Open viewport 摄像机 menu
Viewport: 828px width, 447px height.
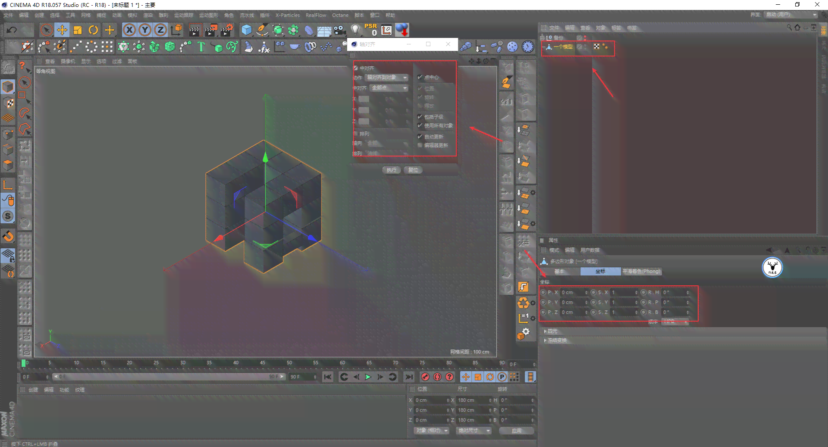[x=68, y=61]
